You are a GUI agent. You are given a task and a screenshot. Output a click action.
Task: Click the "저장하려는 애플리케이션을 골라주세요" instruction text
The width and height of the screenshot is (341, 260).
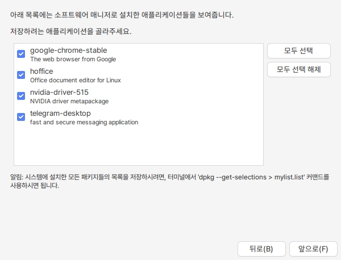pos(70,31)
